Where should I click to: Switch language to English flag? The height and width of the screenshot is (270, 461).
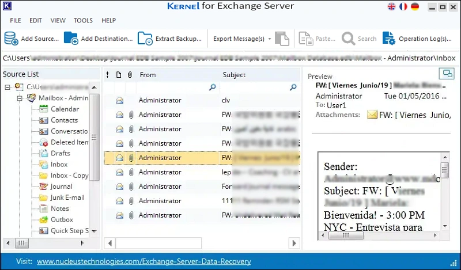click(392, 7)
